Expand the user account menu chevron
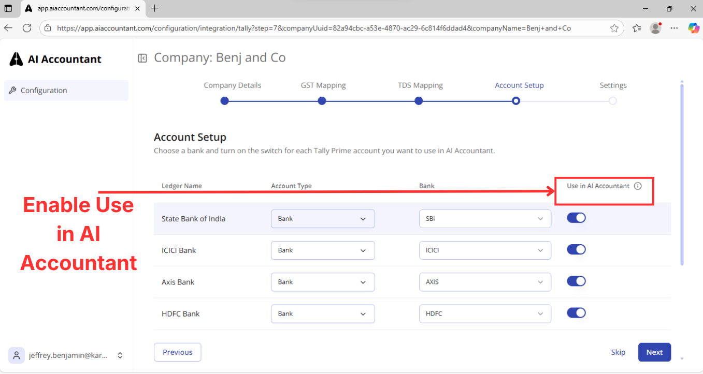 (x=120, y=355)
